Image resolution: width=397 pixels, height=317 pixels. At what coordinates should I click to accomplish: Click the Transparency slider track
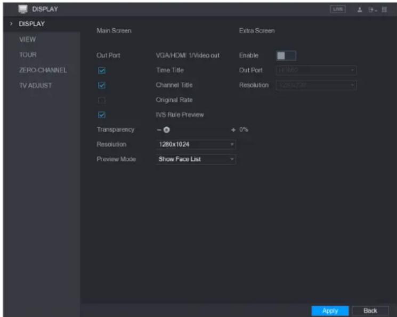click(196, 130)
